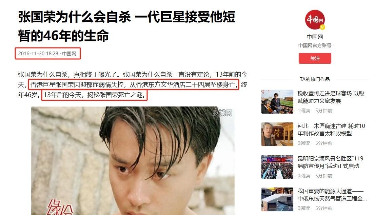This screenshot has height=215, width=375.
Task: Click the 2016-11-30 18:28 timestamp
Action: click(x=38, y=54)
